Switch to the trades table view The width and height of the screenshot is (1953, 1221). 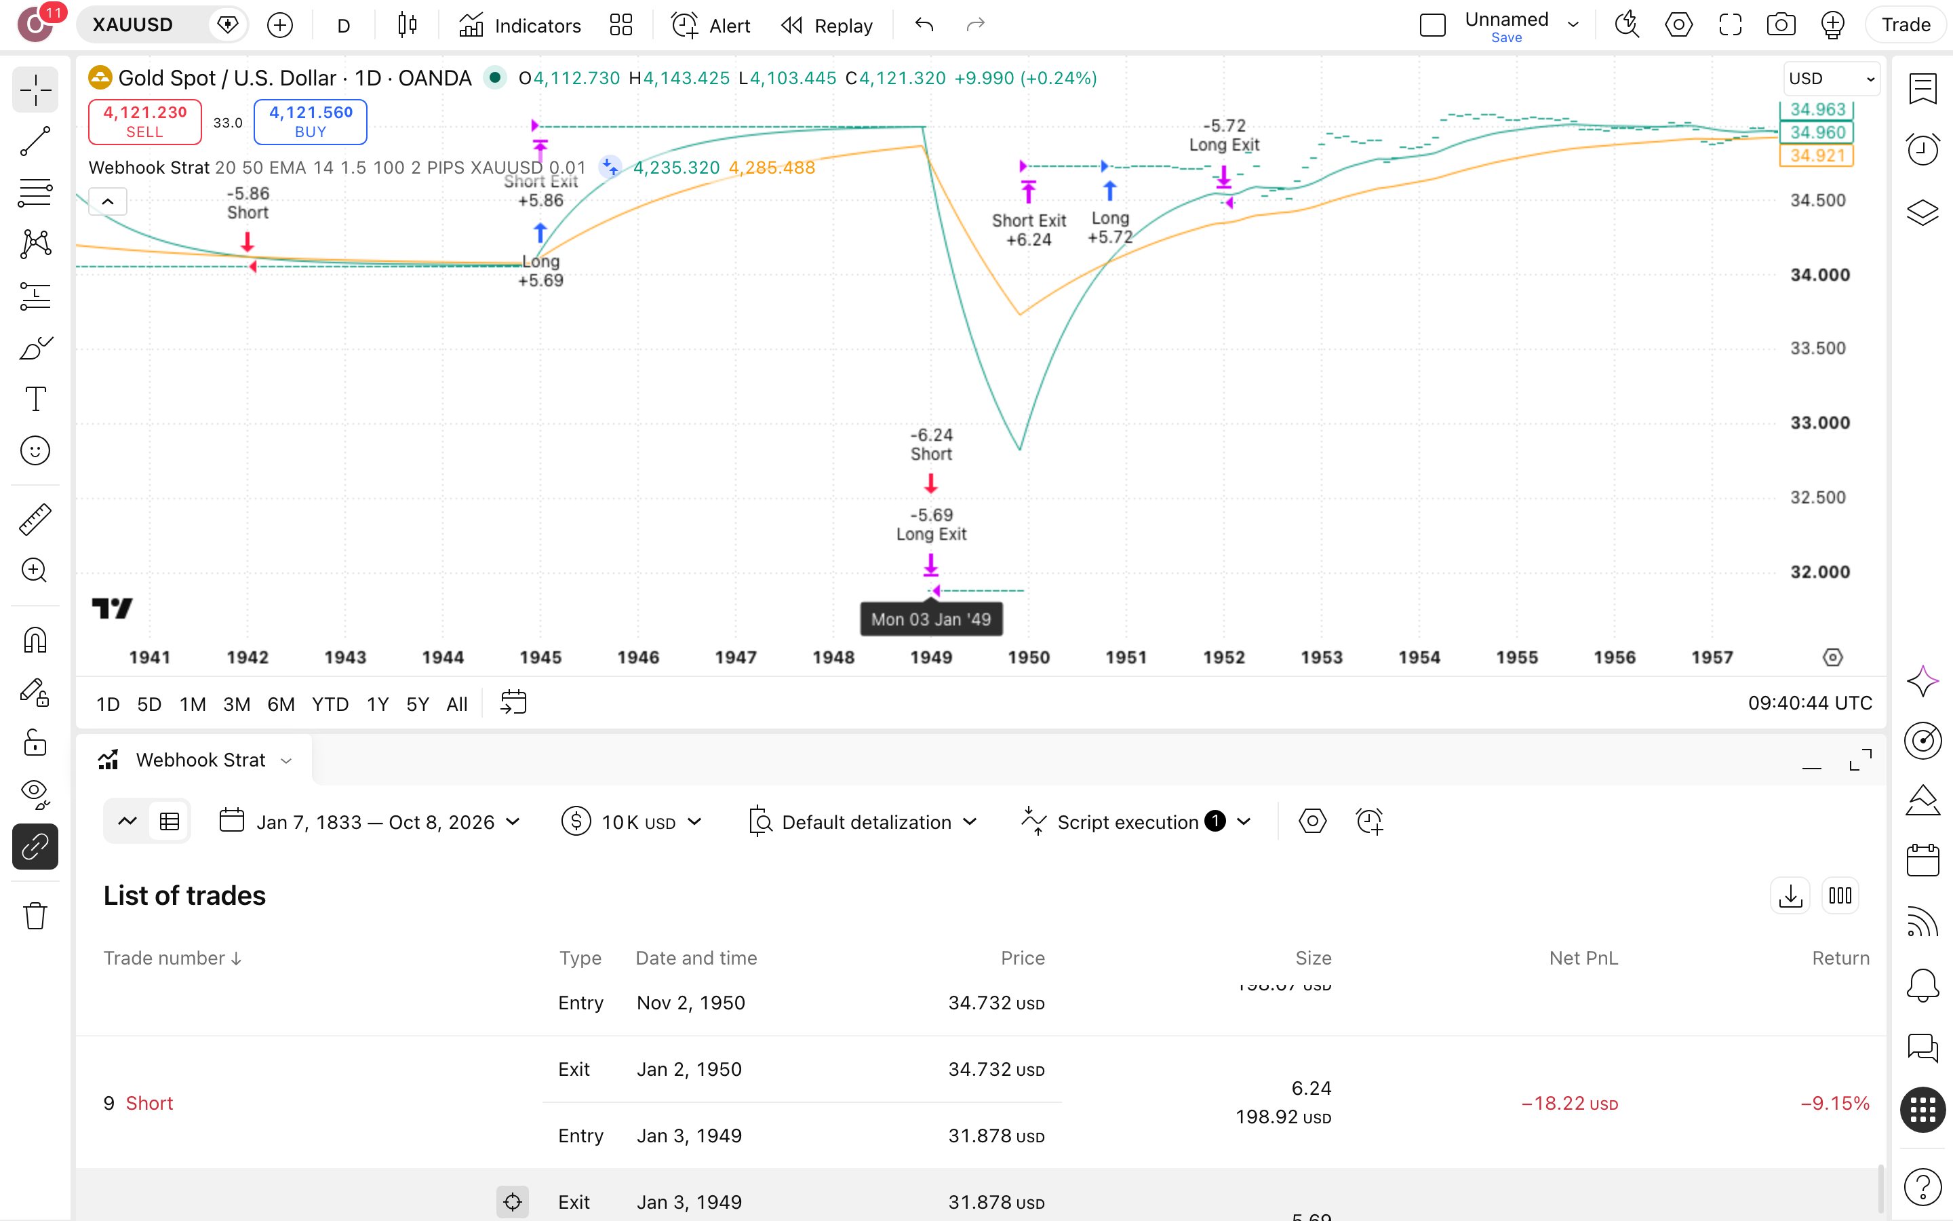[x=169, y=822]
